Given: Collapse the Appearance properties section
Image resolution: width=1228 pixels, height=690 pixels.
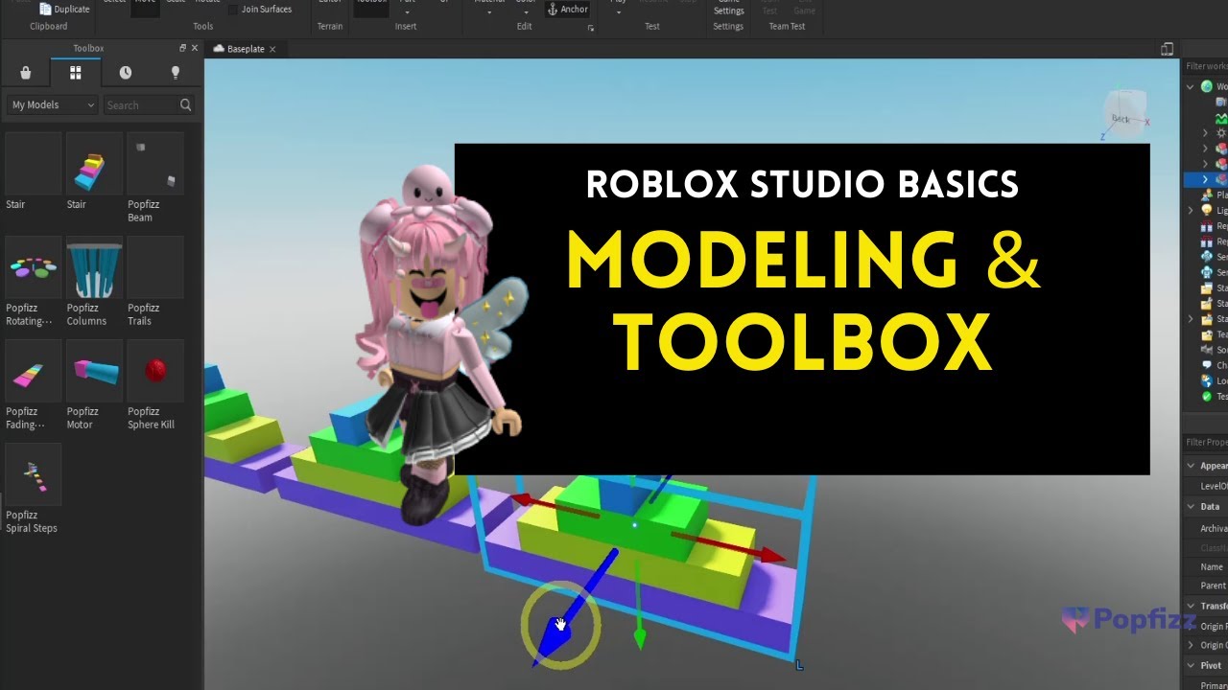Looking at the screenshot, I should click(1191, 466).
